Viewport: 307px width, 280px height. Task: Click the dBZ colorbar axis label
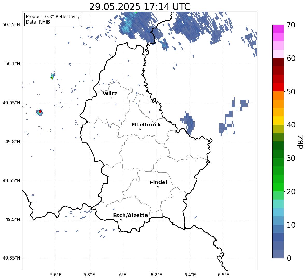pos(301,142)
